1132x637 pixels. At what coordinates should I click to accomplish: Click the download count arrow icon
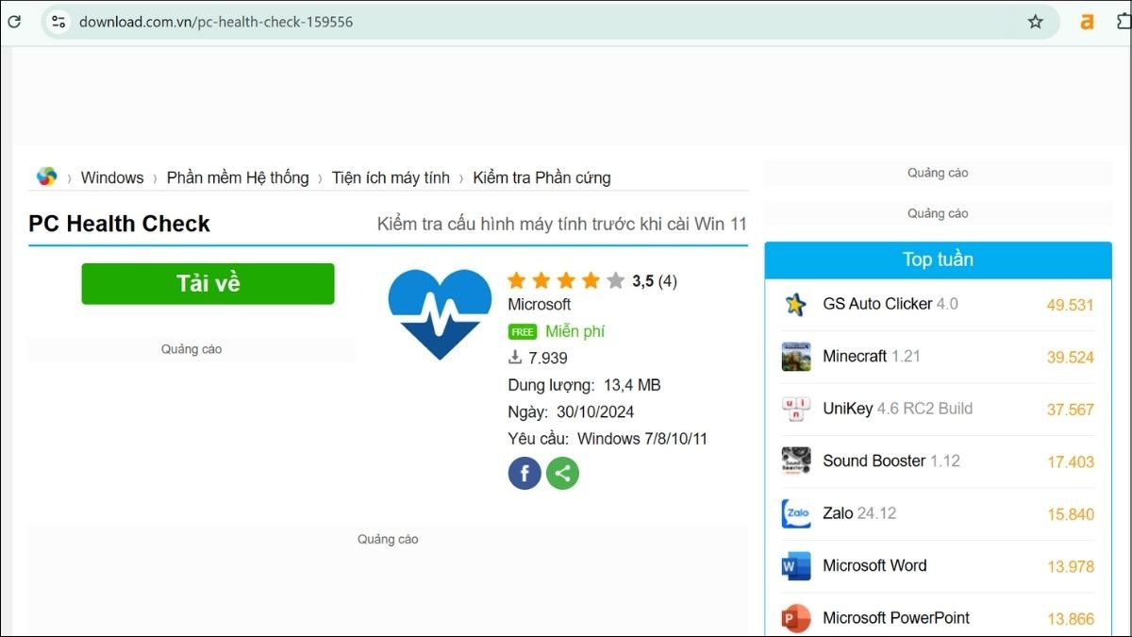[515, 357]
